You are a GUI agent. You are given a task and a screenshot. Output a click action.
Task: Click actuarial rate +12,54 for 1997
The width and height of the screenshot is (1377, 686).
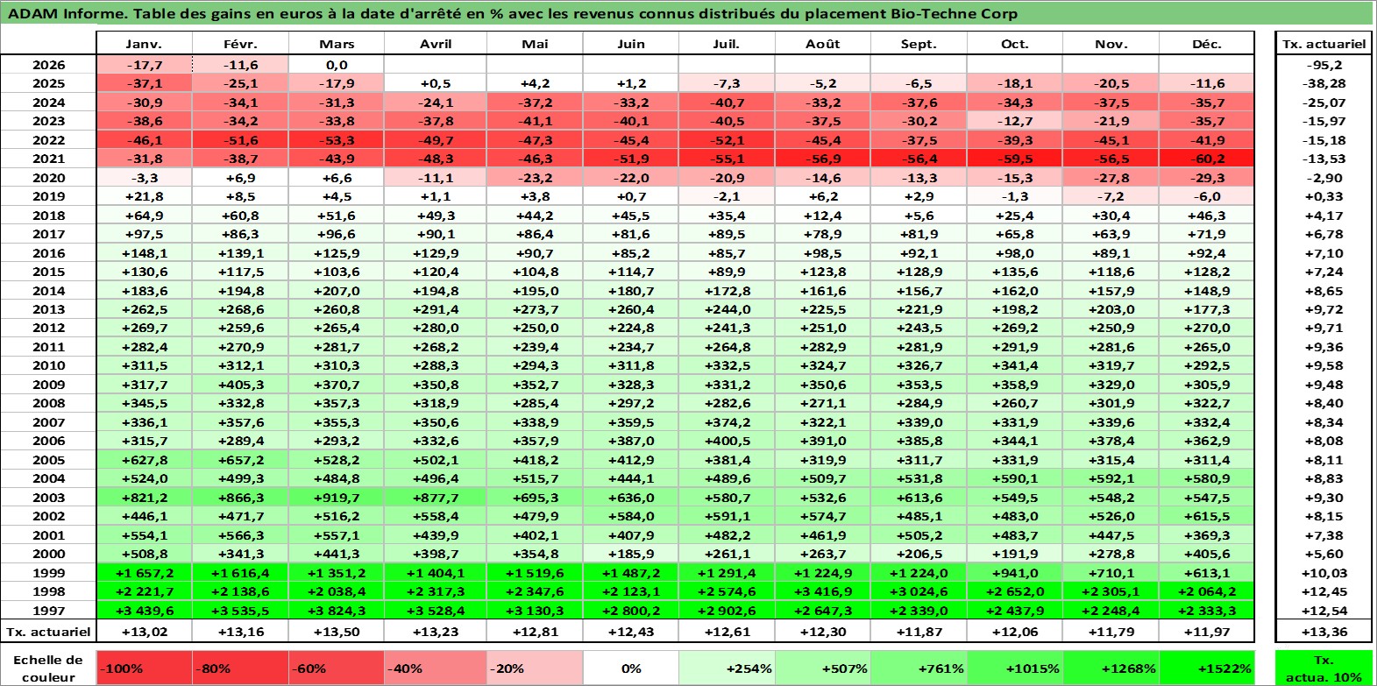click(x=1324, y=611)
